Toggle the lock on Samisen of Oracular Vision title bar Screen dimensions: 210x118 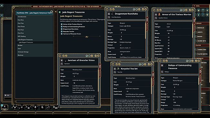(89, 56)
